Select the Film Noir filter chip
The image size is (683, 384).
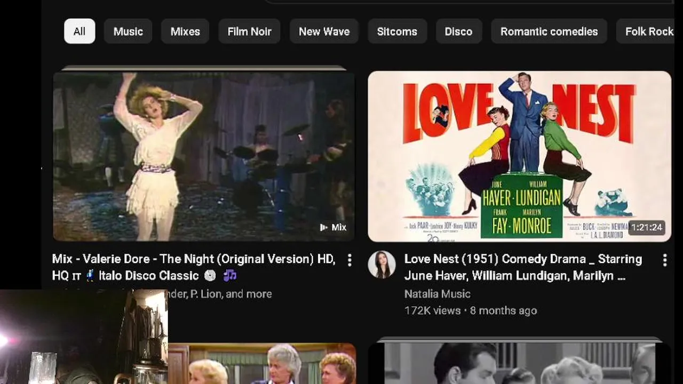pyautogui.click(x=249, y=31)
